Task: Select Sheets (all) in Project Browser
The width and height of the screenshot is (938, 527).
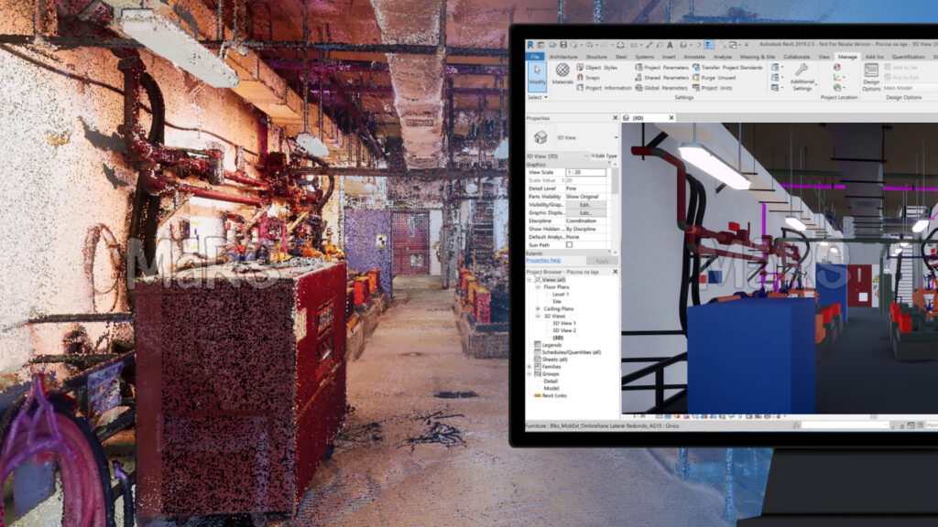Action: (554, 360)
